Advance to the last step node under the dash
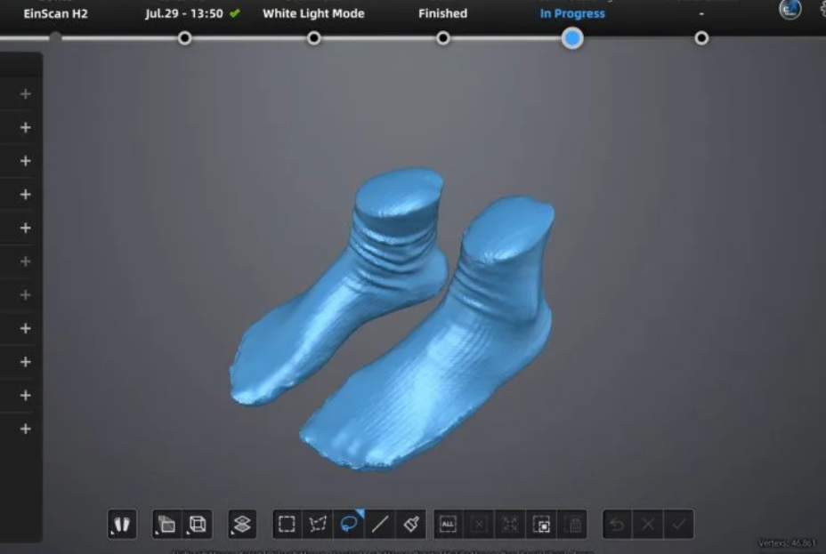 pos(701,38)
